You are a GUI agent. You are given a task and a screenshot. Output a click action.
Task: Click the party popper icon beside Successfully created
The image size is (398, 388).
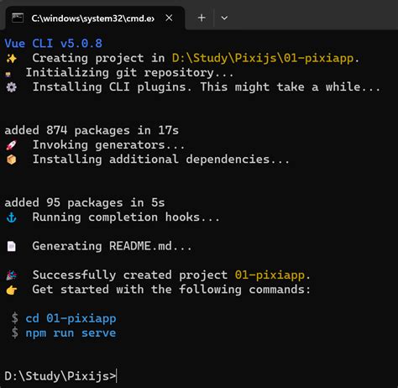click(x=12, y=275)
